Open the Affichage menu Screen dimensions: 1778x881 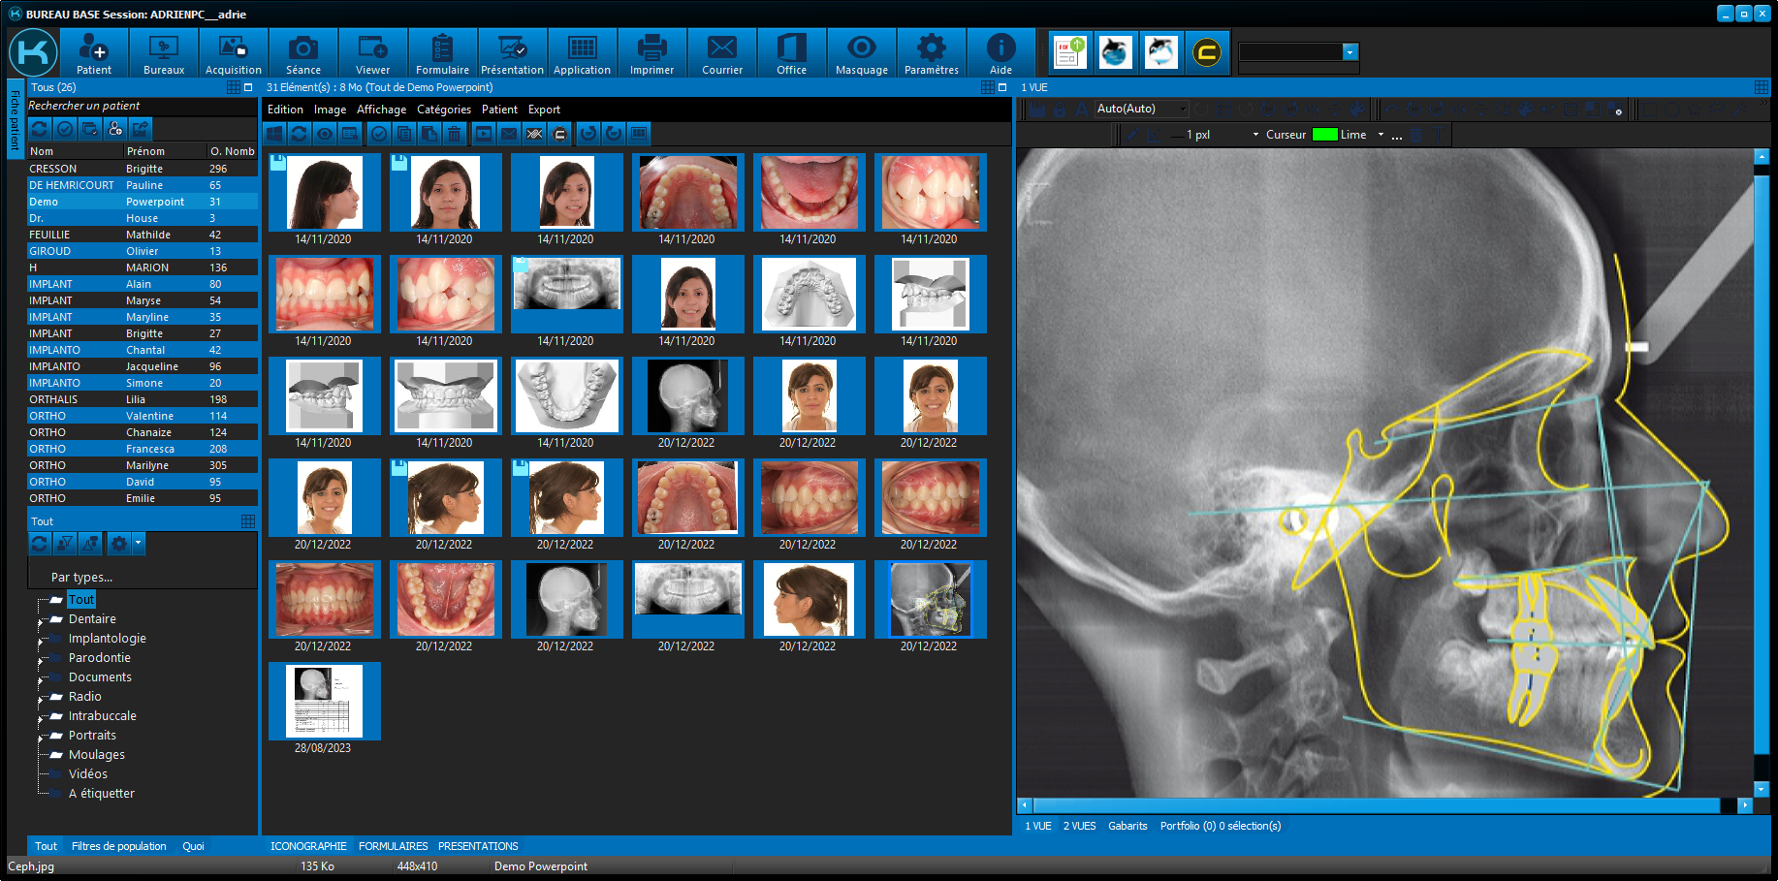381,110
